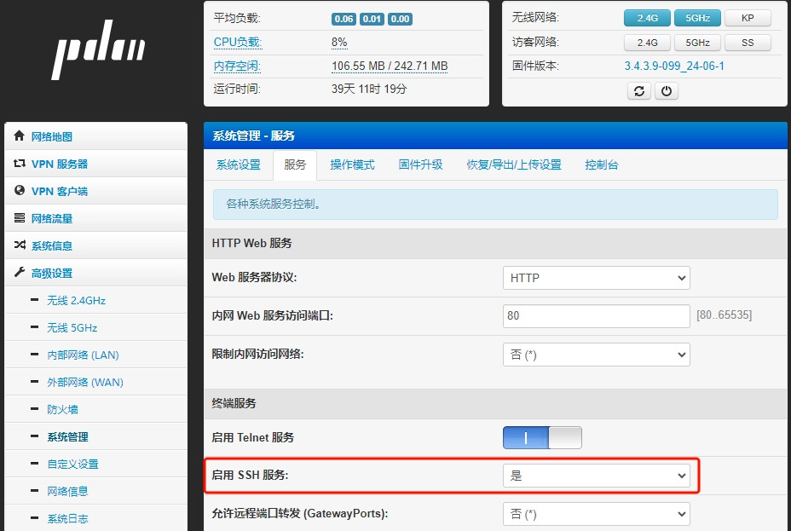This screenshot has width=791, height=531.
Task: Click the power icon next to refresh
Action: [x=666, y=90]
